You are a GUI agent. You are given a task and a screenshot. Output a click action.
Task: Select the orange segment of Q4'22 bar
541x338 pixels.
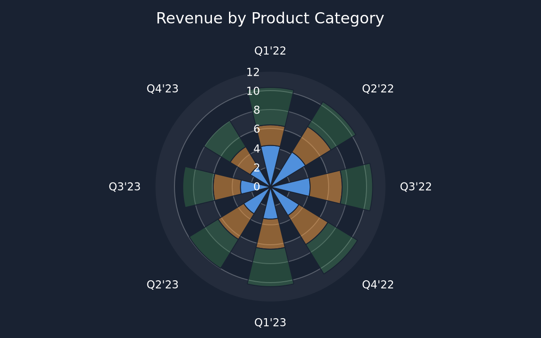coord(308,224)
